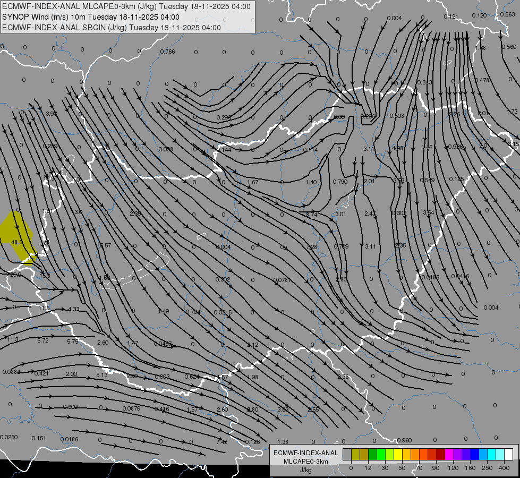
Task: Click the map value '2.36'
Action: point(343,377)
